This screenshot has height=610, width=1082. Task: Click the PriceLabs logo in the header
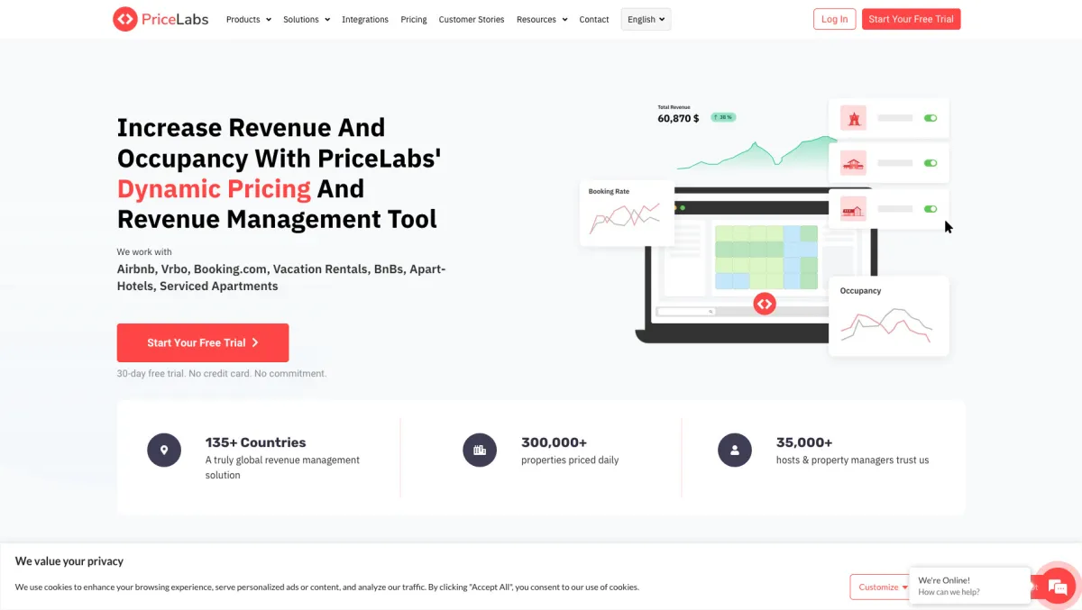coord(160,19)
